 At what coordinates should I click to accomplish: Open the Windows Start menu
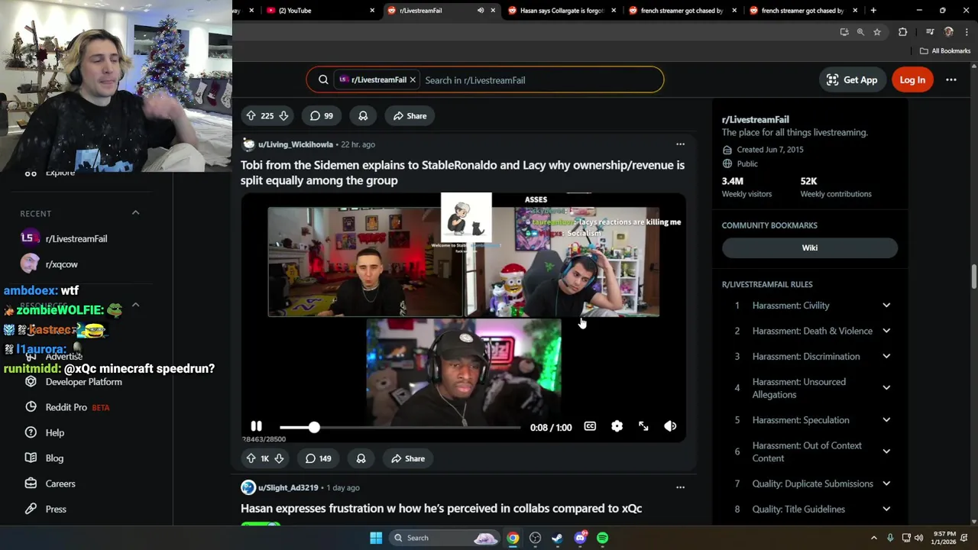click(x=376, y=538)
